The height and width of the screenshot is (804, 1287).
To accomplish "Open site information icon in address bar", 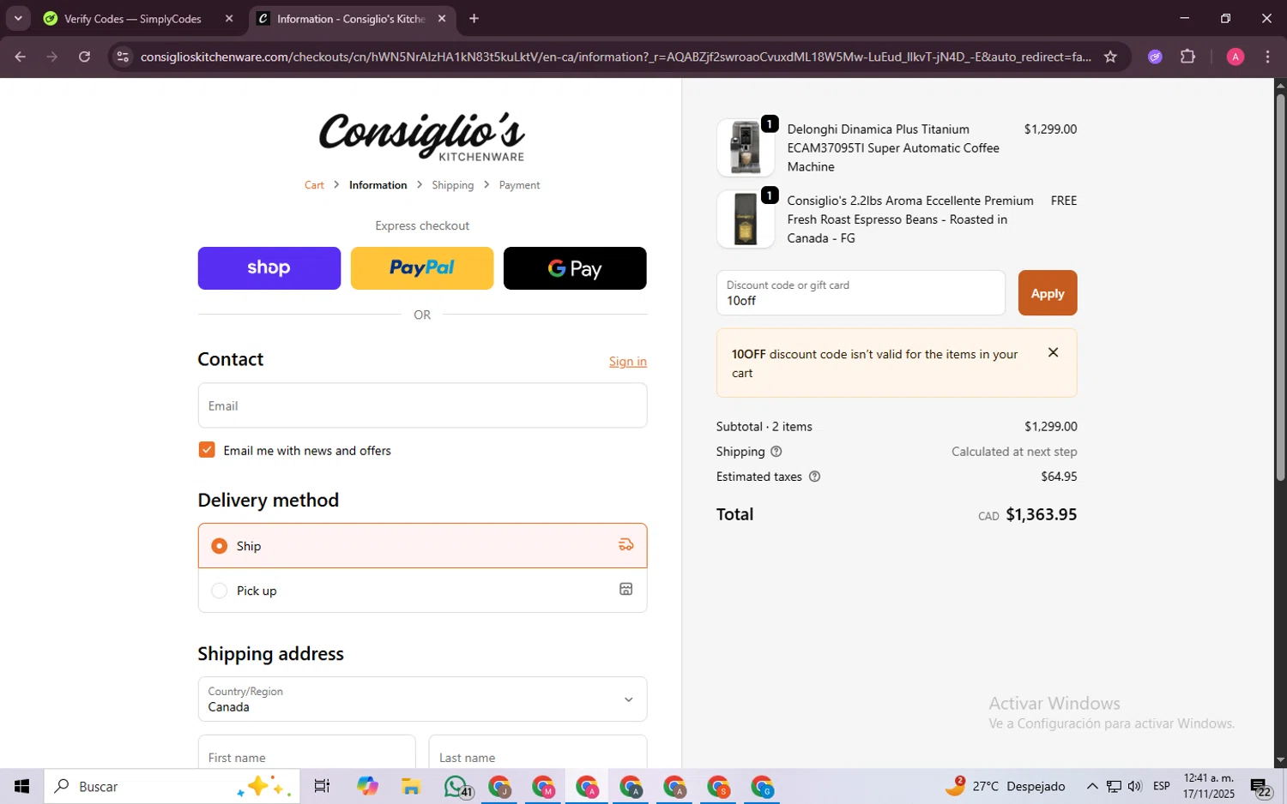I will click(123, 57).
